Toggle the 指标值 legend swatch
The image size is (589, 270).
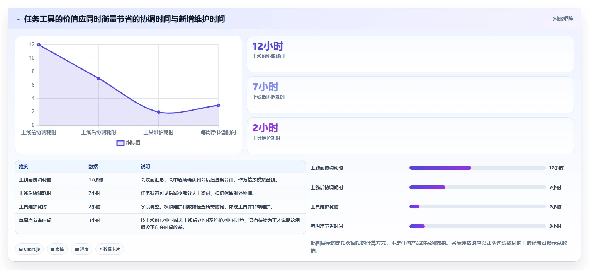click(x=121, y=143)
